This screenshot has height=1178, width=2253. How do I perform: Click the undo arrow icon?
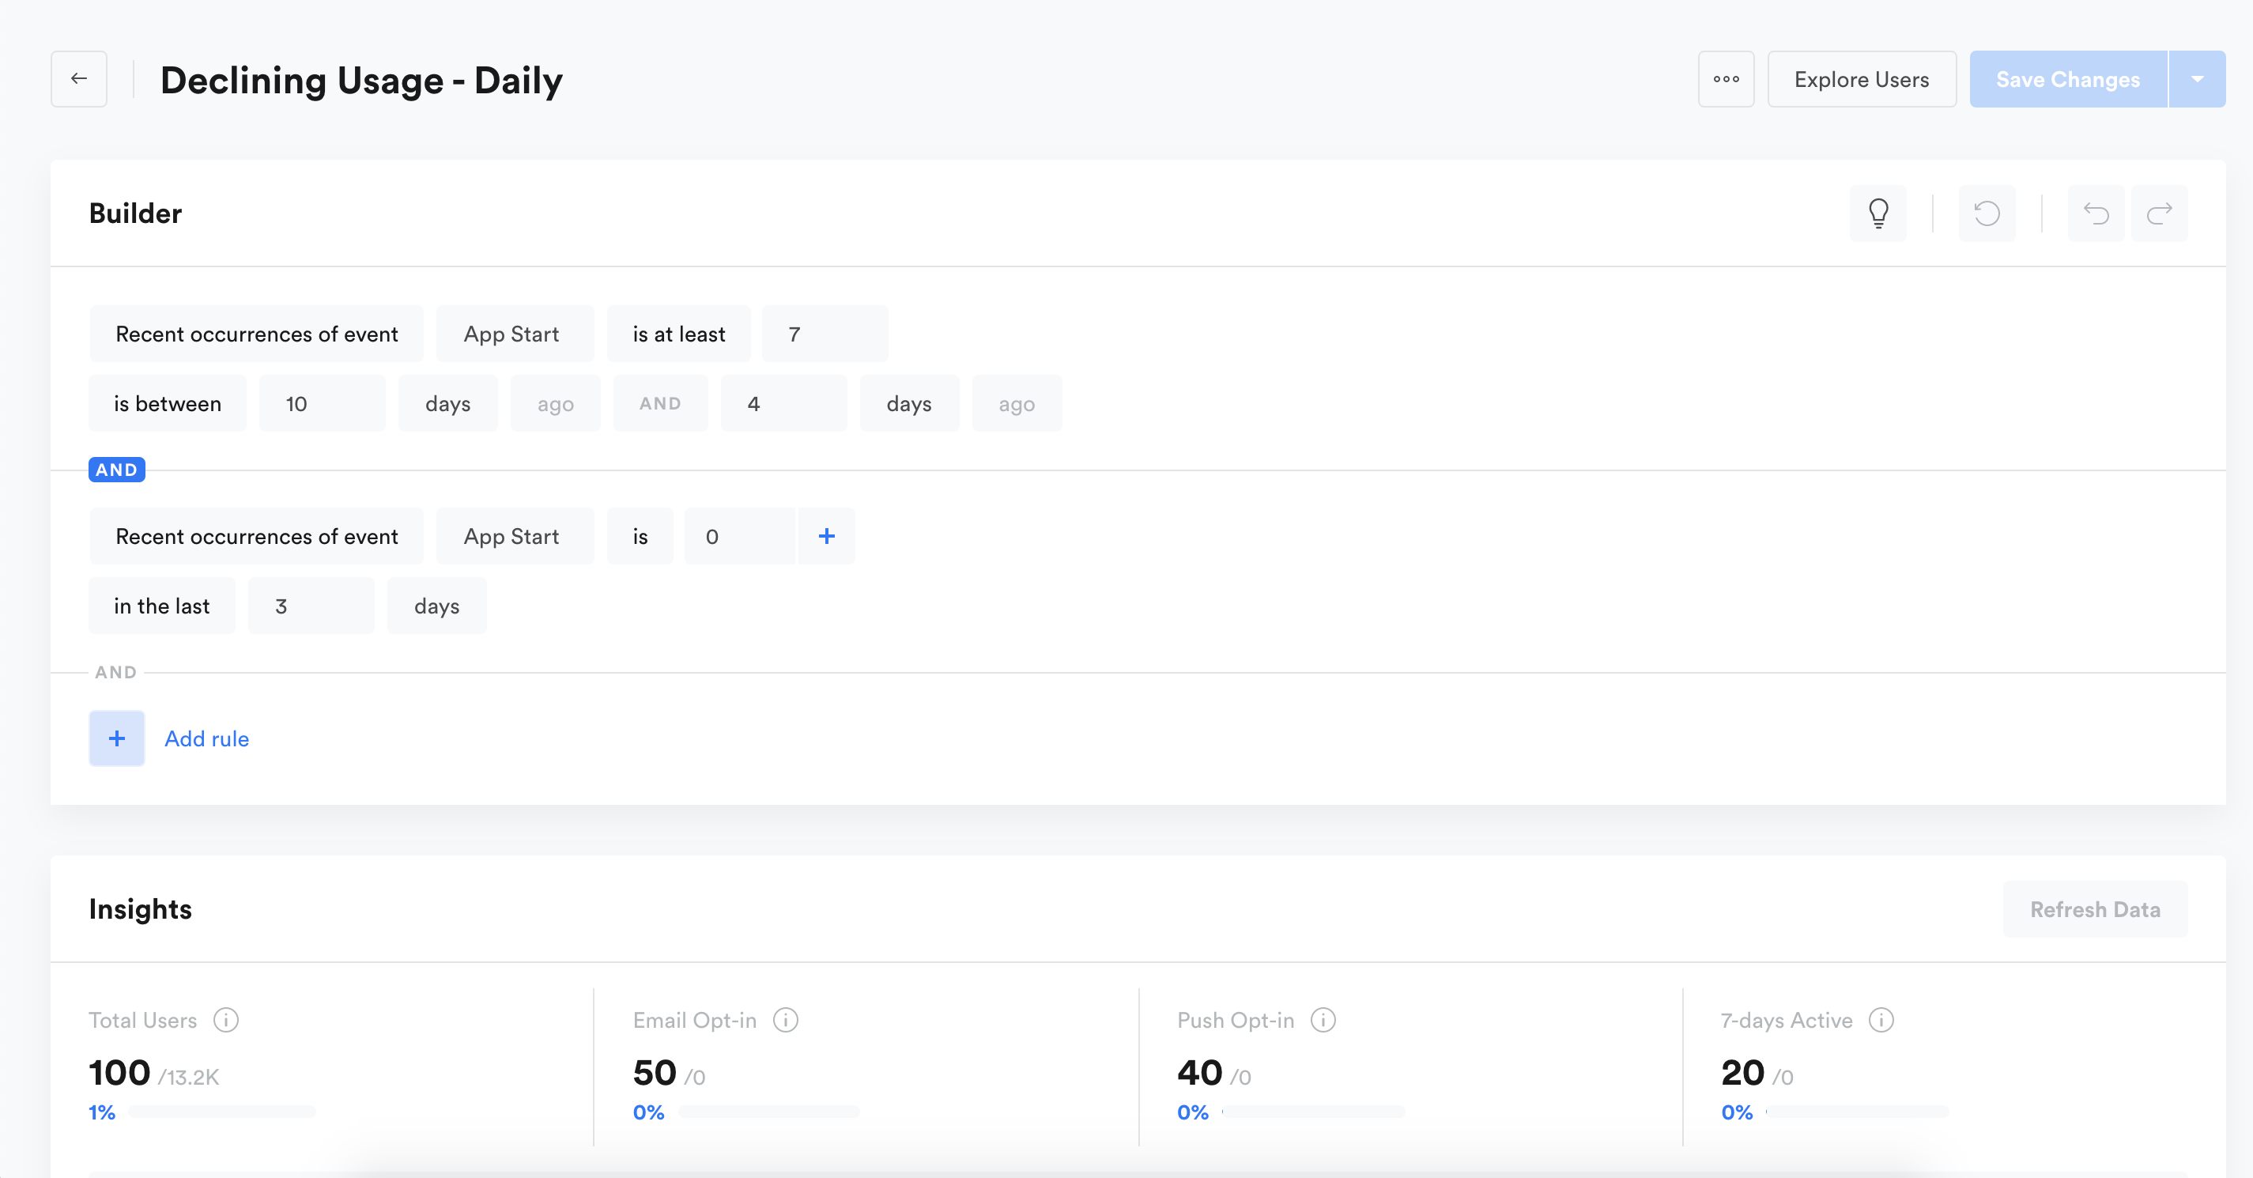coord(2096,213)
